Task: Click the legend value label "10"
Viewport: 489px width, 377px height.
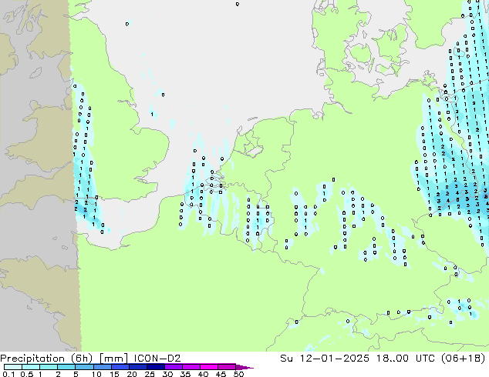Action: (x=96, y=374)
